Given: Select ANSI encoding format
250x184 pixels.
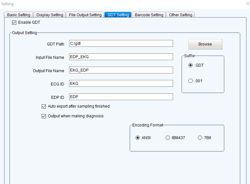Looking at the screenshot, I should tap(138, 138).
